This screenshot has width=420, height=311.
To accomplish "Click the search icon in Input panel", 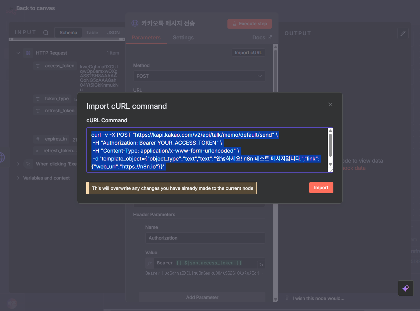I will 46,33.
